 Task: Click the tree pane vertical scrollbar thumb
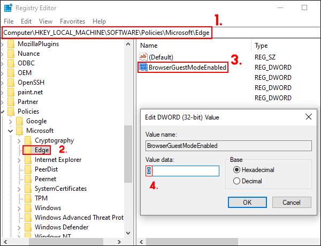click(x=128, y=154)
